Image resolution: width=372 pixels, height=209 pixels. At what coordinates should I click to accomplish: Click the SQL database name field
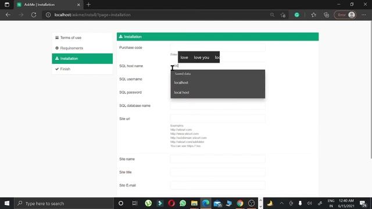point(217,106)
